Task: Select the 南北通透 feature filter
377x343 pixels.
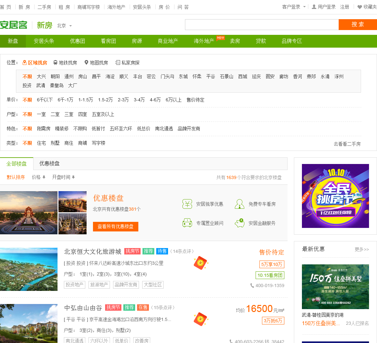Action: tap(164, 129)
